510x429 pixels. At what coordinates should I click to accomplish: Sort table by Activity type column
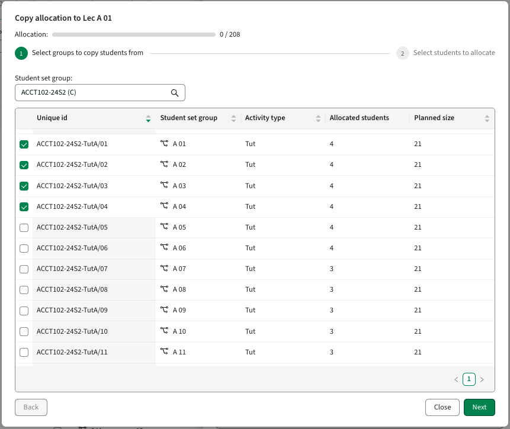pyautogui.click(x=318, y=118)
